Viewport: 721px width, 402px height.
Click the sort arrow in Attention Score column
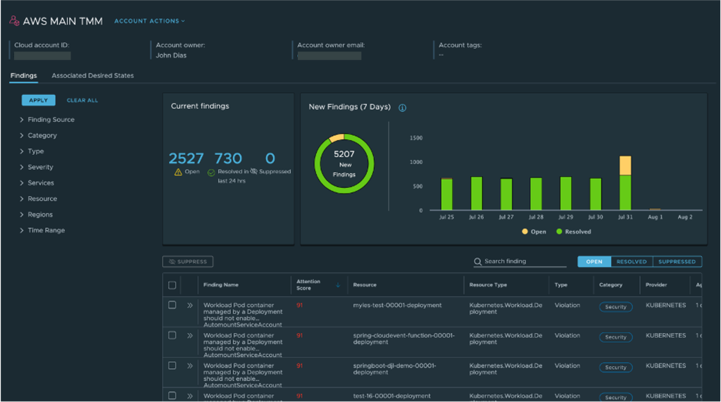(338, 284)
